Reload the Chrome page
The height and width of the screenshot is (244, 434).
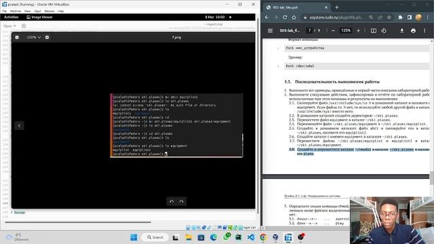[x=285, y=17]
